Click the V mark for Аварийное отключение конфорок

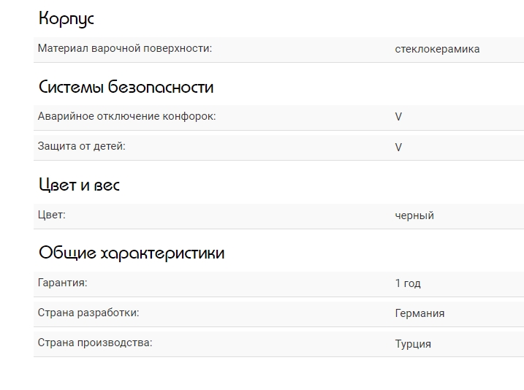398,118
